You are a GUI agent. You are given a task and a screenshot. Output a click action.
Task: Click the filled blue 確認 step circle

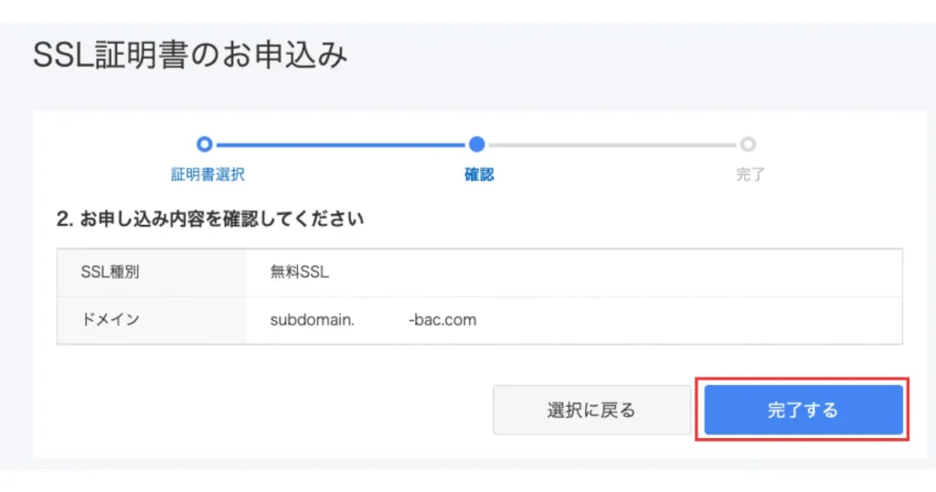476,144
